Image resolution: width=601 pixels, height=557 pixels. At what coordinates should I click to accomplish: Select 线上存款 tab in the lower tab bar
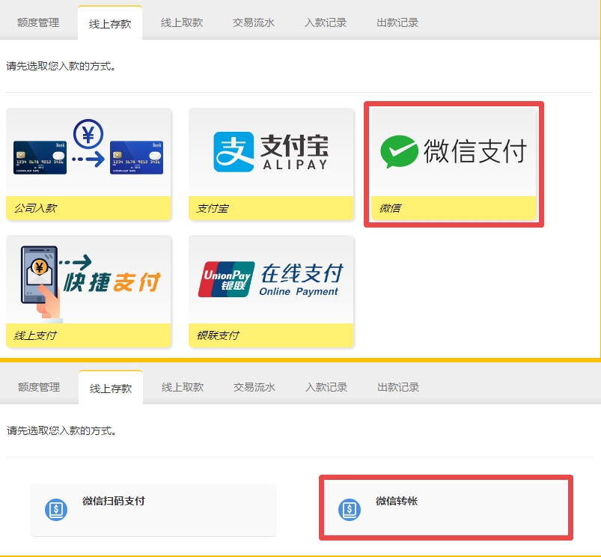click(x=111, y=388)
